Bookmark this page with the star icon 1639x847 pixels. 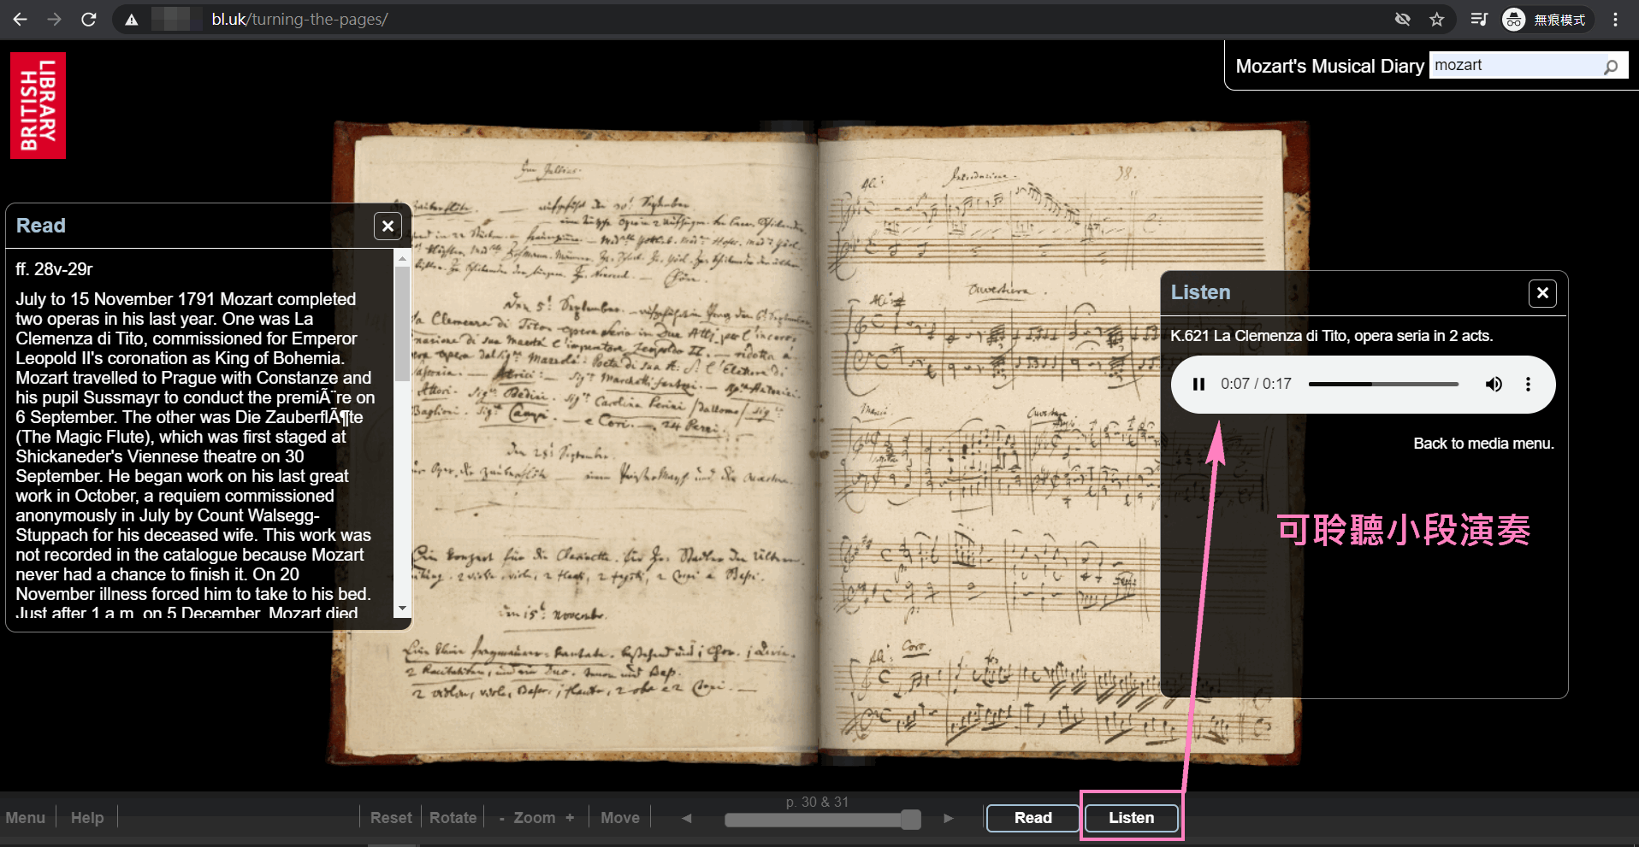[x=1436, y=19]
